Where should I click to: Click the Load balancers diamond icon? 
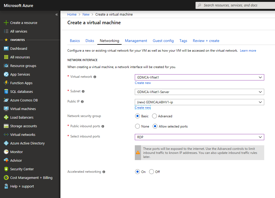(x=6, y=117)
